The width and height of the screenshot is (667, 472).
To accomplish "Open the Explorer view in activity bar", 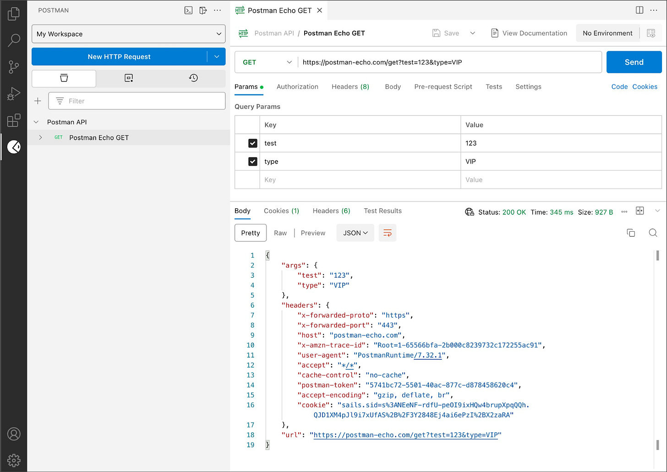I will [14, 14].
